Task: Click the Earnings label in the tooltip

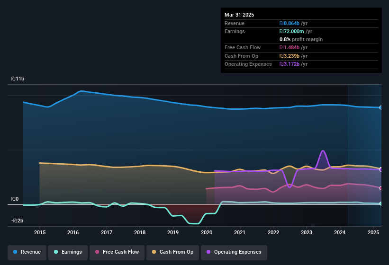Action: click(x=235, y=31)
